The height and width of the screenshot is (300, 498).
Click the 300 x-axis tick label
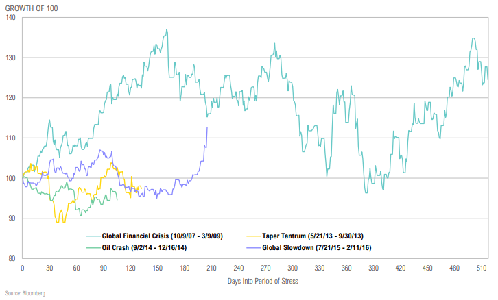[292, 268]
